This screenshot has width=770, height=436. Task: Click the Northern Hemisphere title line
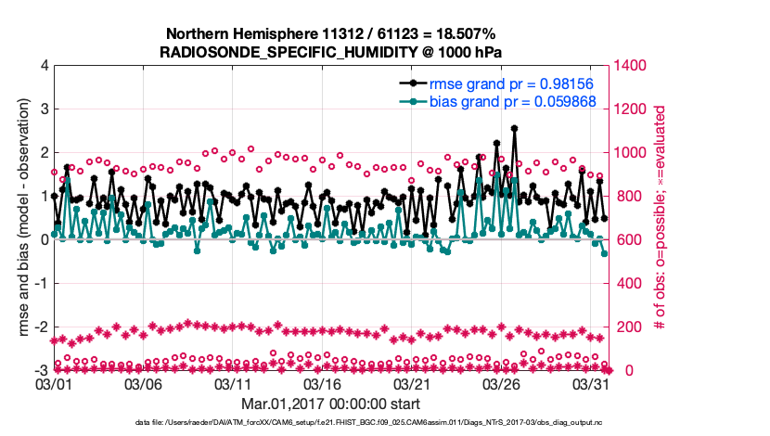click(x=330, y=33)
